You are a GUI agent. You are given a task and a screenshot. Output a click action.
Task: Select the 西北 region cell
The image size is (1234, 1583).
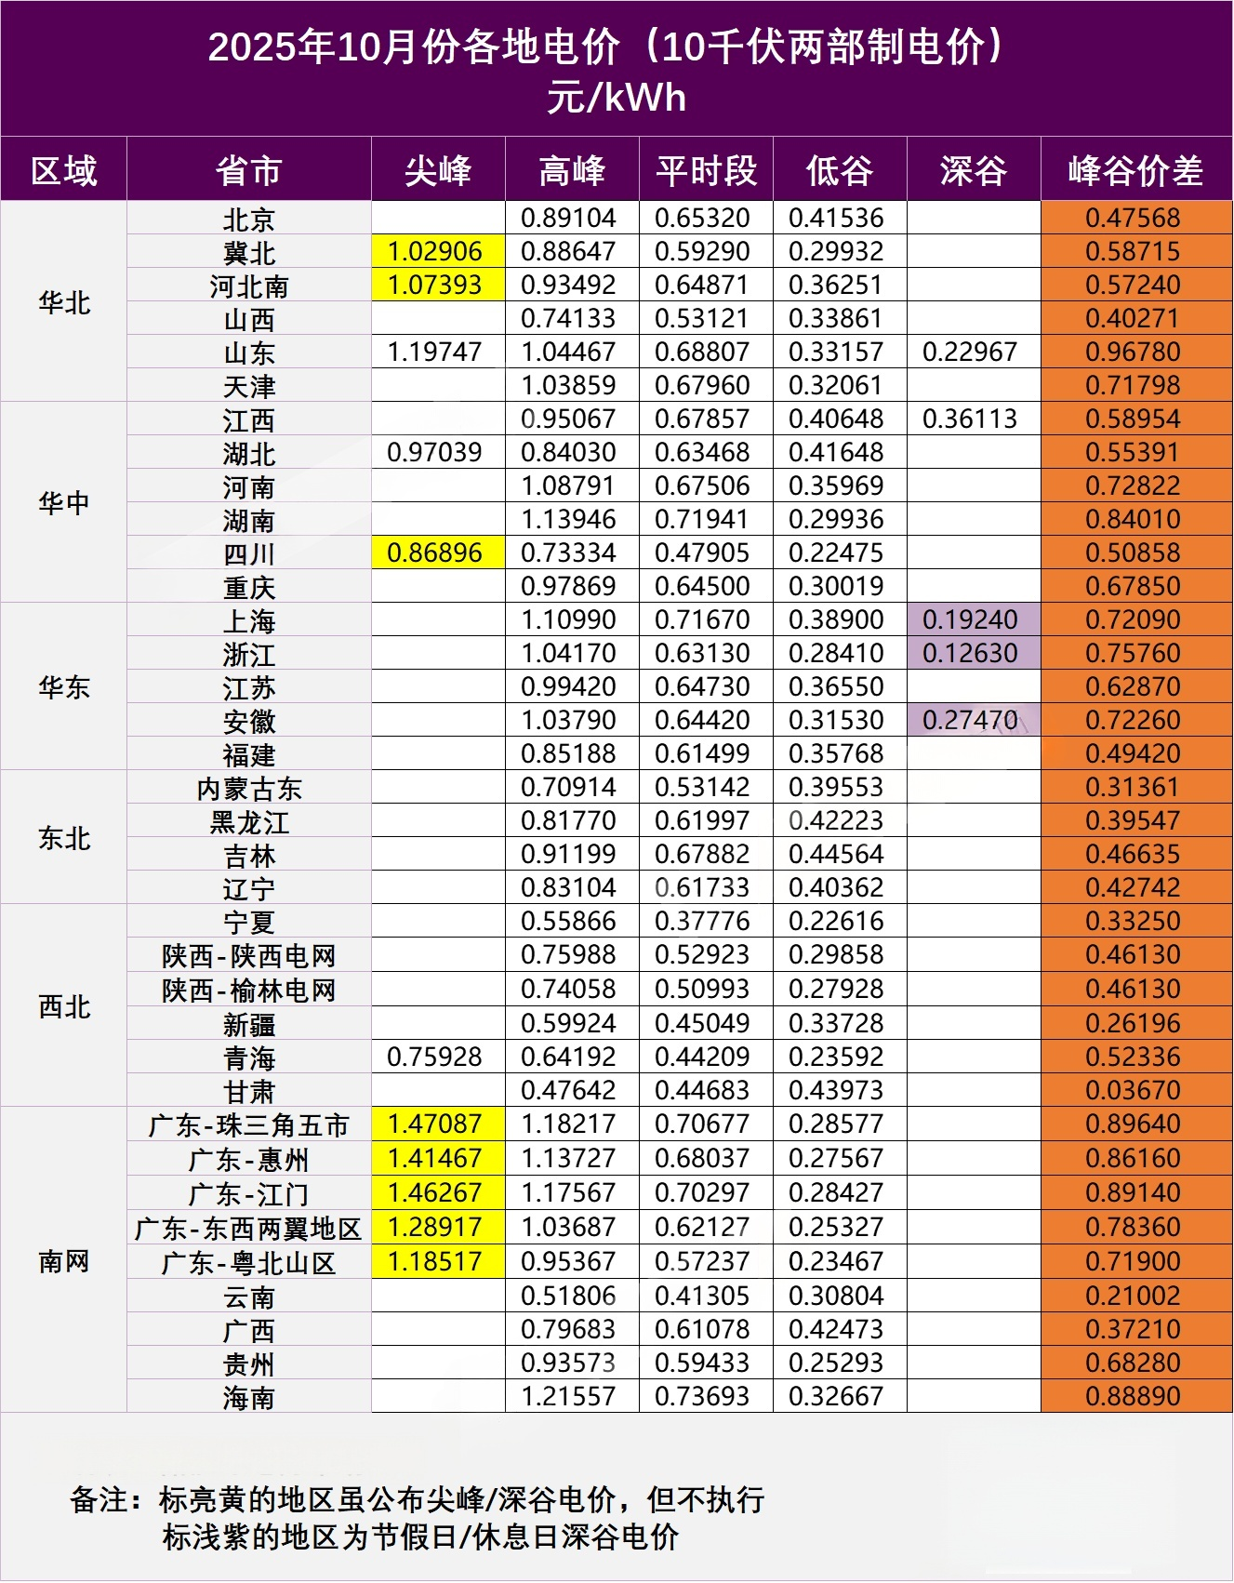(64, 1005)
